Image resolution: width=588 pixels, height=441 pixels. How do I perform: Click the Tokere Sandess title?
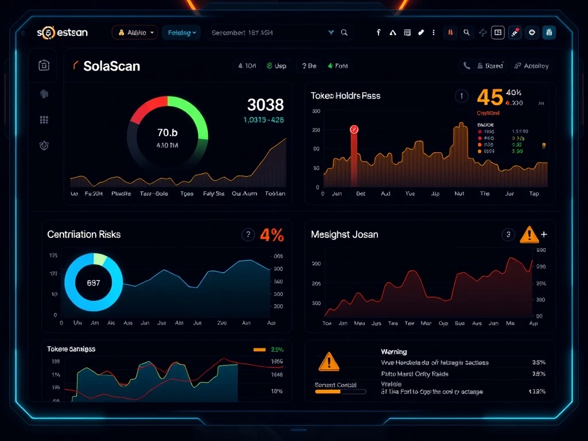tap(71, 349)
